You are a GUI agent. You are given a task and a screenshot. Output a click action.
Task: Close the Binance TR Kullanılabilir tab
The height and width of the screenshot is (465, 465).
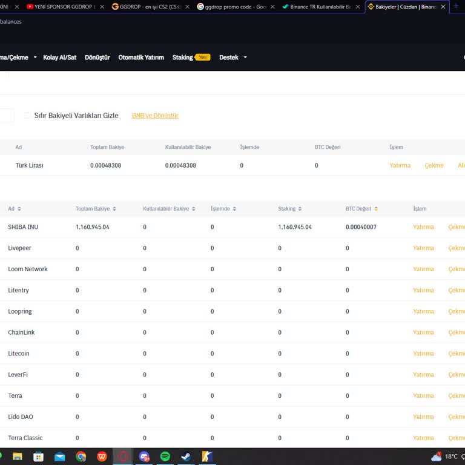pyautogui.click(x=358, y=7)
